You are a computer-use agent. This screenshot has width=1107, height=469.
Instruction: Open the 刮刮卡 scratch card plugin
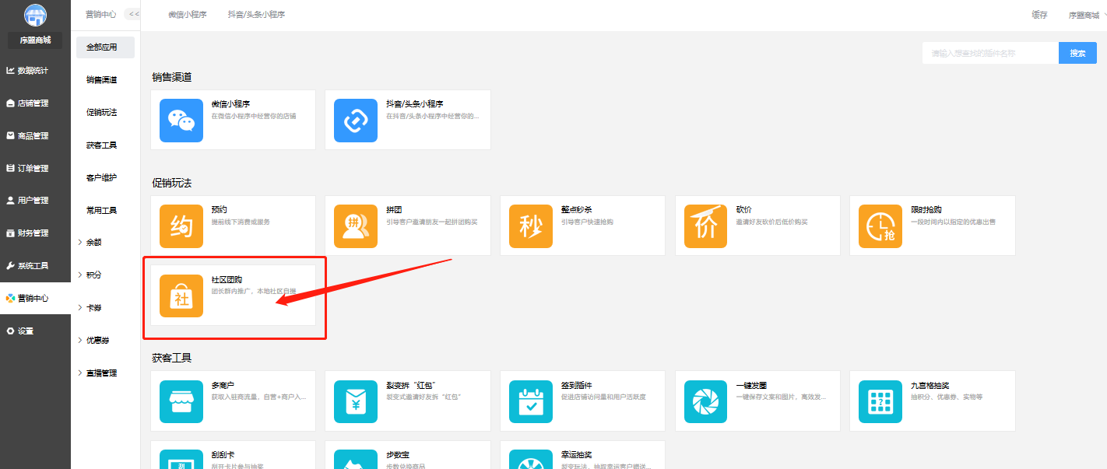point(233,455)
